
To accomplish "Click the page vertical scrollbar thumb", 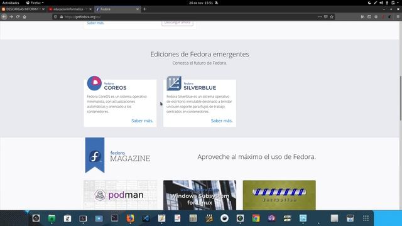I will pyautogui.click(x=401, y=98).
